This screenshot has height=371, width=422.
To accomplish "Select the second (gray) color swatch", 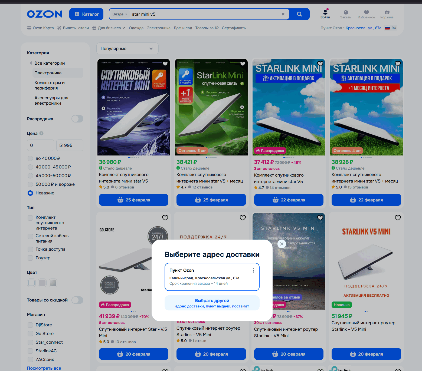I will click(42, 283).
